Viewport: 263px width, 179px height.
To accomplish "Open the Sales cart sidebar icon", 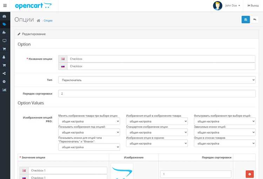I will [4, 49].
